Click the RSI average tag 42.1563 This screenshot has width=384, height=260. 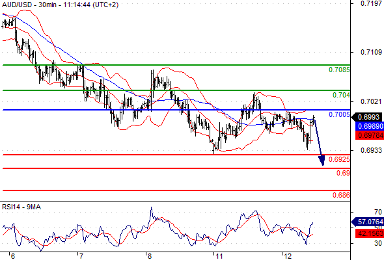[370, 233]
